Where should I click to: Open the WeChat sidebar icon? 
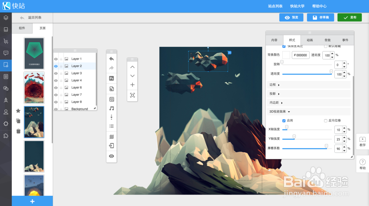[6, 88]
